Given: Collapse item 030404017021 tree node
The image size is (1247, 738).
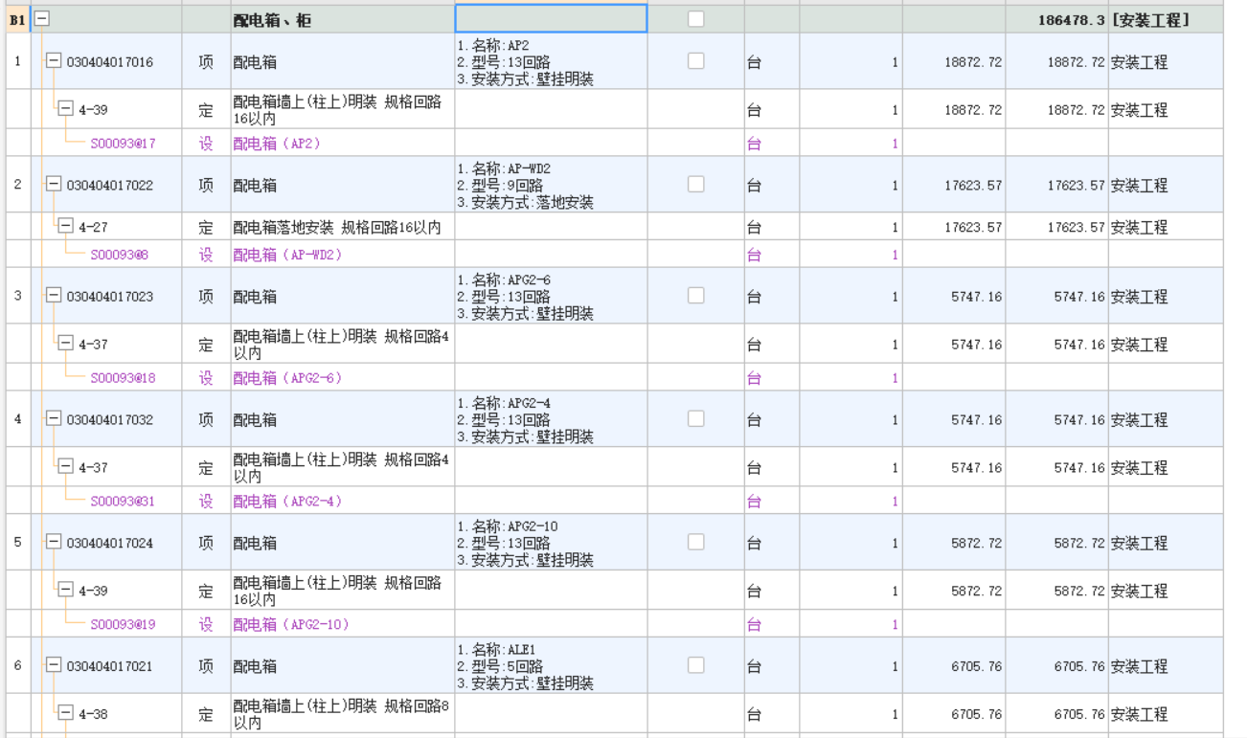Looking at the screenshot, I should point(54,665).
